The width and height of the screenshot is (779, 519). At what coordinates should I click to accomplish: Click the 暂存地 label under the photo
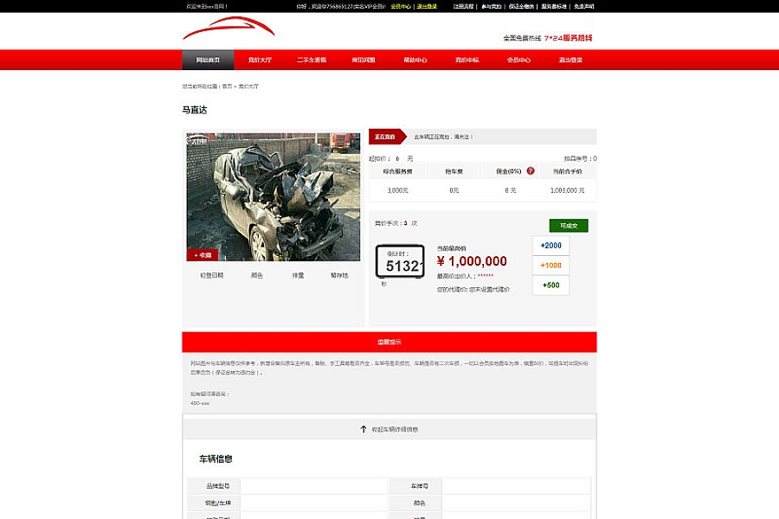(x=339, y=275)
